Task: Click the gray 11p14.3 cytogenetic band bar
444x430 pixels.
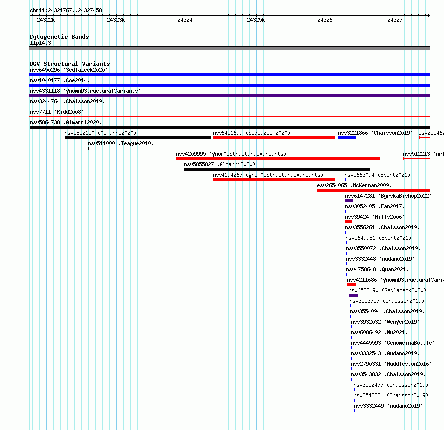Action: [x=229, y=48]
